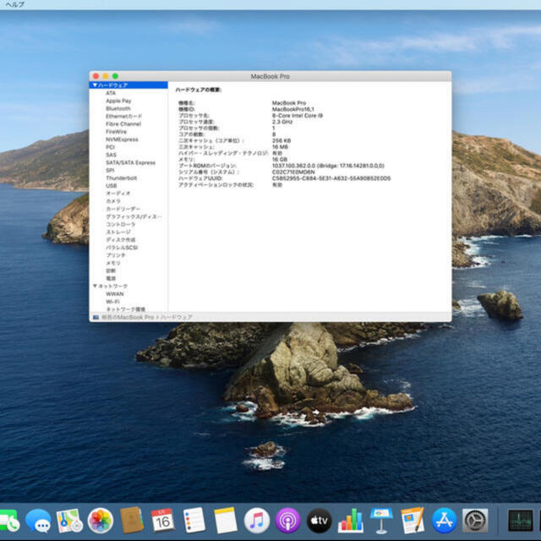Viewport: 541px width, 541px height.
Task: Open Podcasts in the Dock
Action: coord(287,521)
